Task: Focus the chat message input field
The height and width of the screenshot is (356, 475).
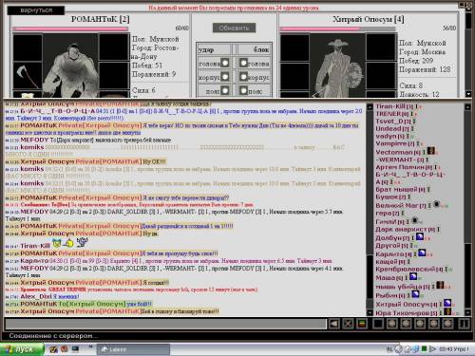Action: point(165,324)
